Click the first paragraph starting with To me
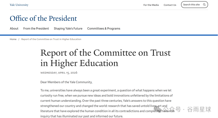Screen dimensions: 218x118 [x=106, y=103]
